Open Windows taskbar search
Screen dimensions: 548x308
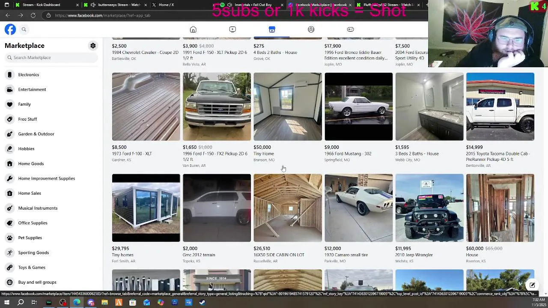[21, 302]
